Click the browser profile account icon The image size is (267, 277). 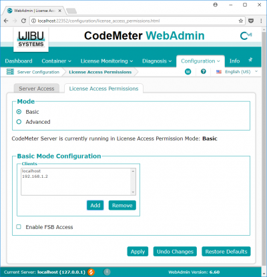[216, 5]
